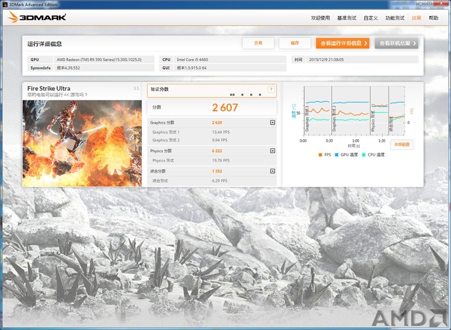
Task: Click the Fire Strike Ultra preview image
Action: [x=82, y=143]
